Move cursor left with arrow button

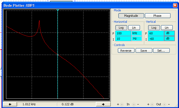click(10, 104)
